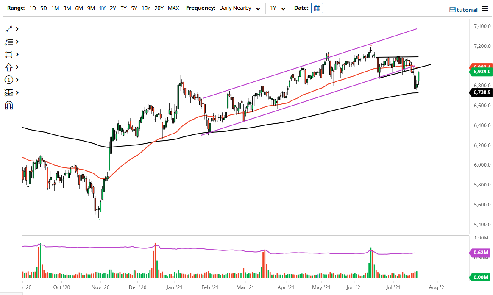Select the regression line tool

coord(8,92)
